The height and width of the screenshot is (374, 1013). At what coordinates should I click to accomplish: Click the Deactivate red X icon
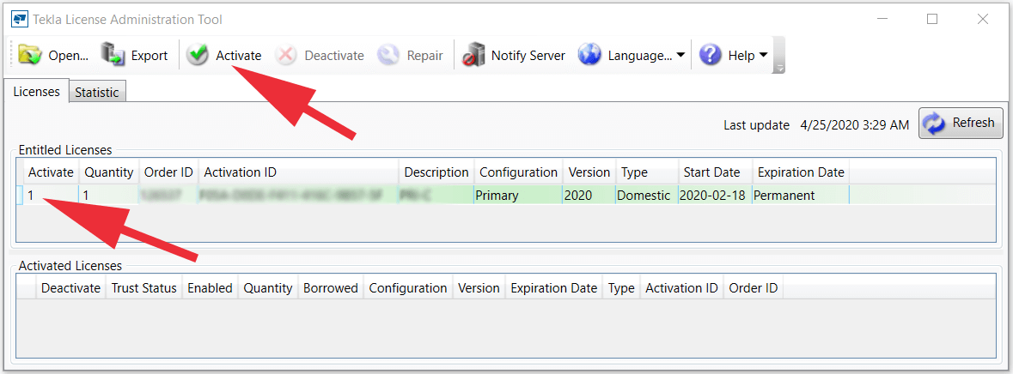tap(285, 56)
